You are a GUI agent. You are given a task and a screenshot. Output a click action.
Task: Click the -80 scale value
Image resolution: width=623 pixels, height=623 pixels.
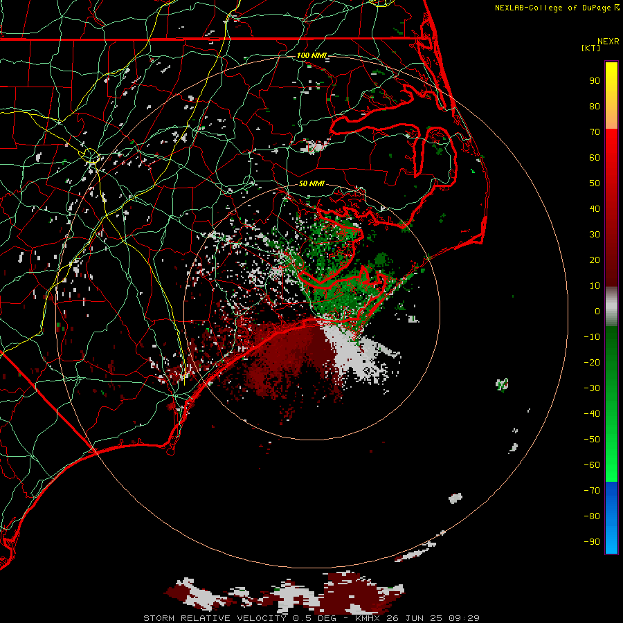coord(592,516)
